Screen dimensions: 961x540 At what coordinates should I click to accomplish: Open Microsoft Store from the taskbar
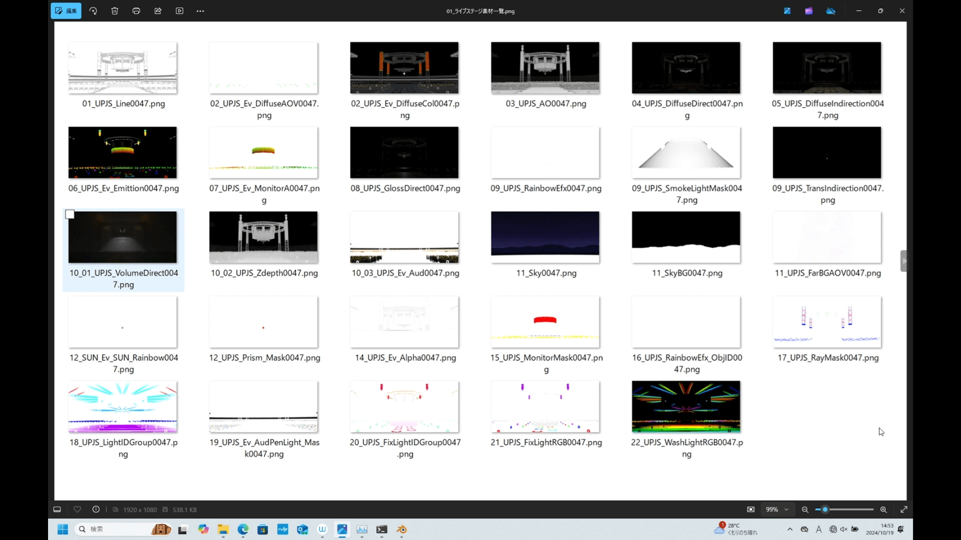(263, 529)
